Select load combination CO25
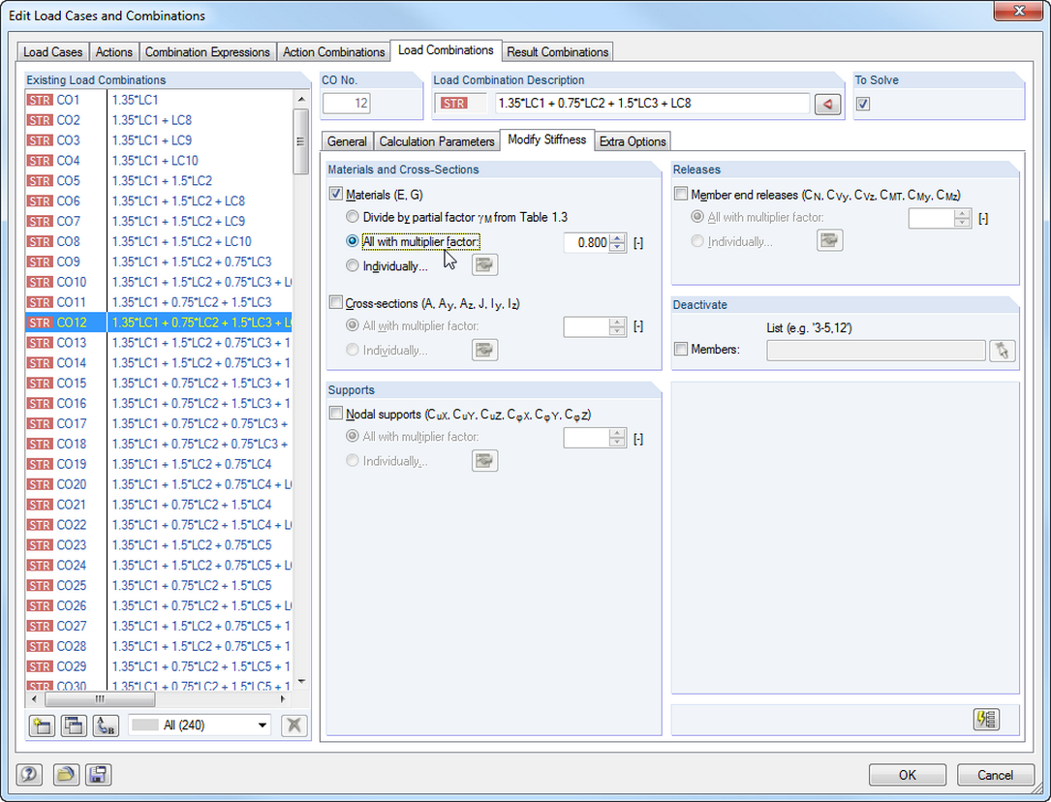Image resolution: width=1051 pixels, height=802 pixels. coord(159,586)
